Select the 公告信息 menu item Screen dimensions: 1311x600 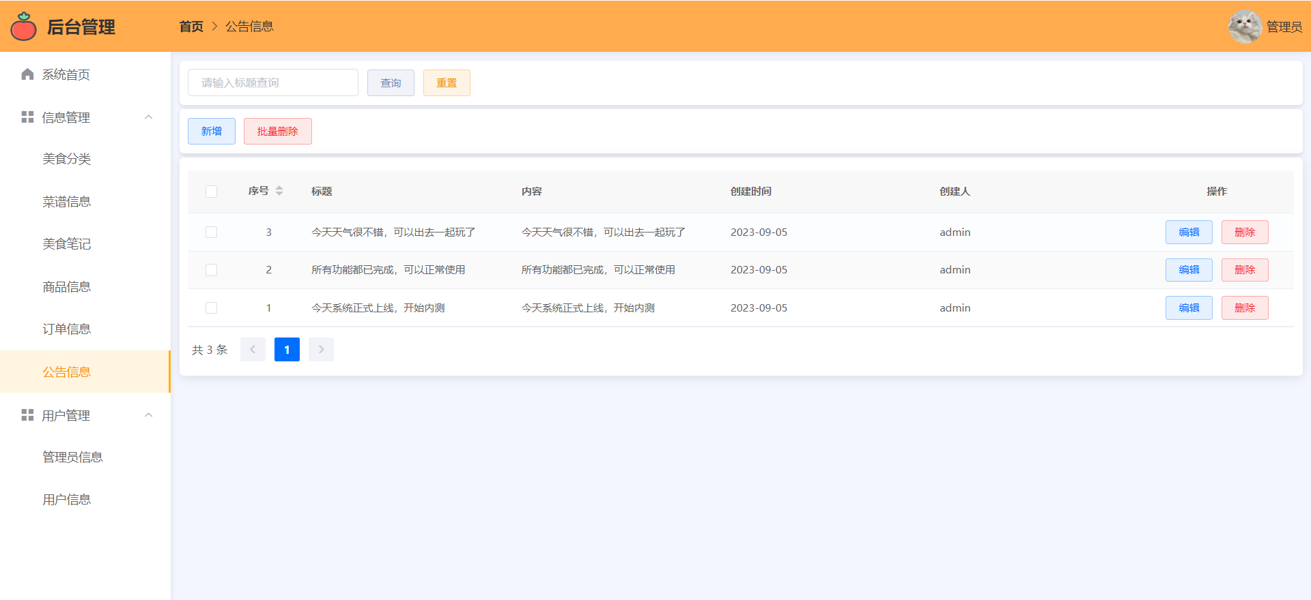click(x=85, y=372)
